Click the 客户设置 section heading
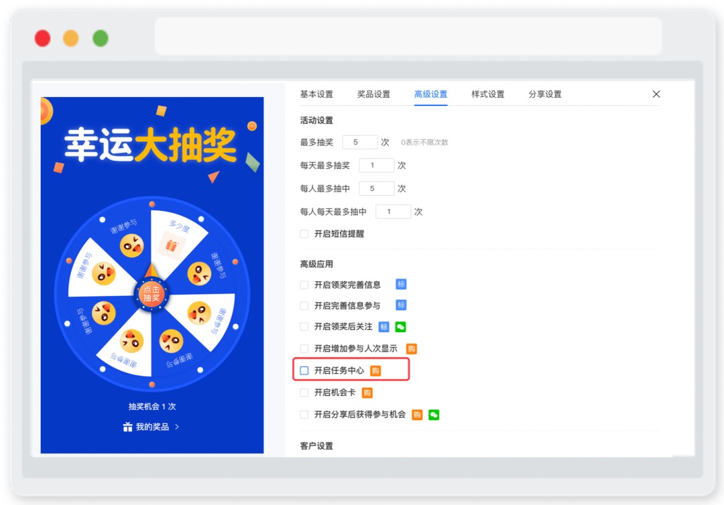This screenshot has height=505, width=724. tap(316, 446)
